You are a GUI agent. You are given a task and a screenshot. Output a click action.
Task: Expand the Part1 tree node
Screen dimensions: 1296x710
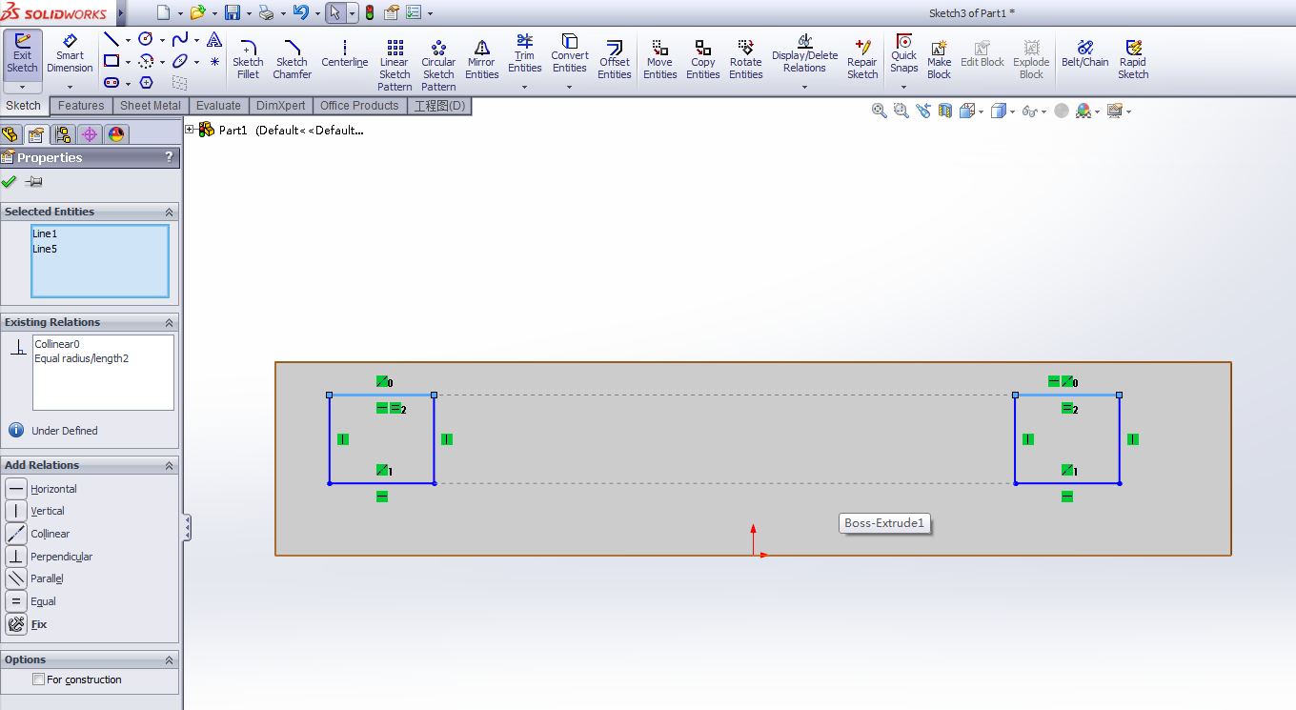[190, 130]
